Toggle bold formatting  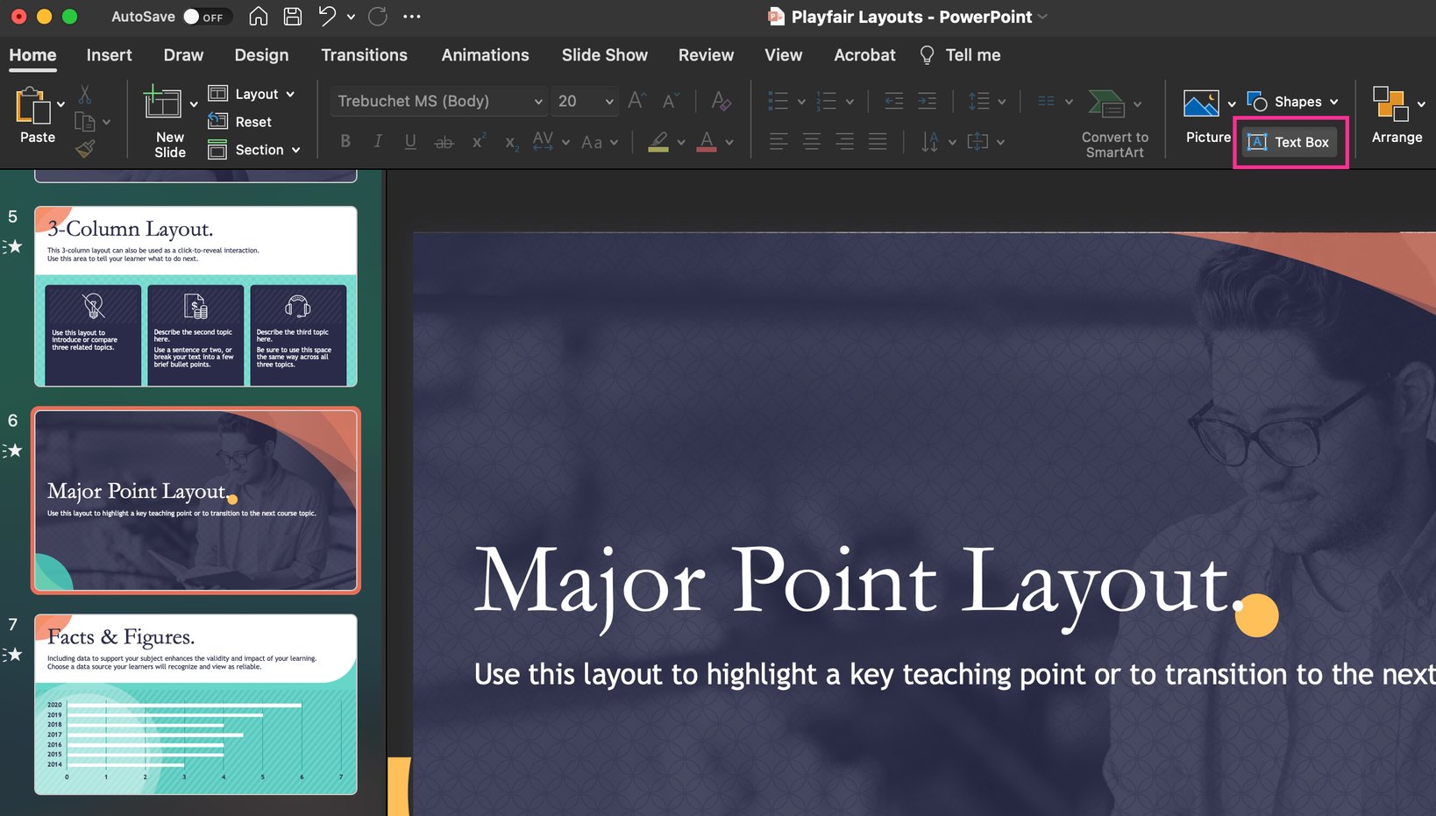pyautogui.click(x=345, y=141)
